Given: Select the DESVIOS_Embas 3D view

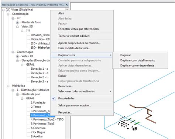Looking at the screenshot, I should pos(41,35).
